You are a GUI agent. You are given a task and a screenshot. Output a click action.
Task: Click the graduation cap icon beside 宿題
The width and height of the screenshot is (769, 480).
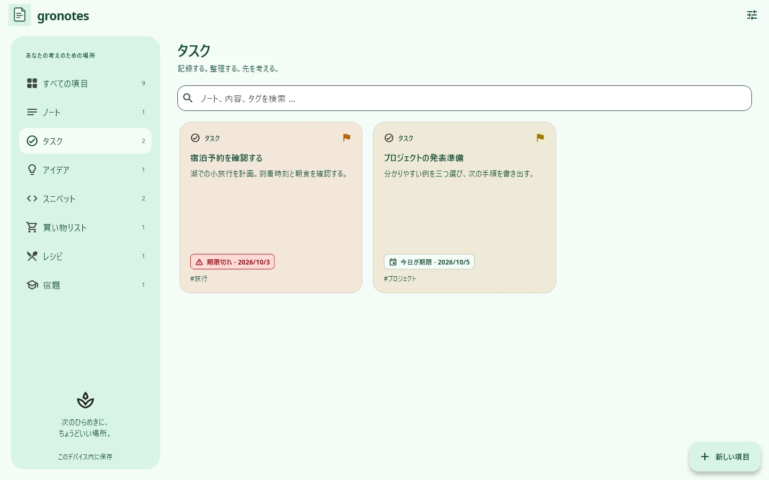(x=32, y=285)
